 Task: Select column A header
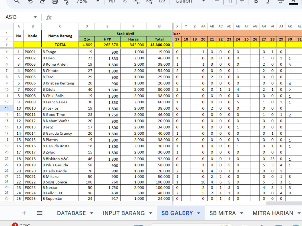coord(18,26)
